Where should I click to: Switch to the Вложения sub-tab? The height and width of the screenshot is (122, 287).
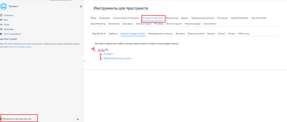pyautogui.click(x=180, y=34)
